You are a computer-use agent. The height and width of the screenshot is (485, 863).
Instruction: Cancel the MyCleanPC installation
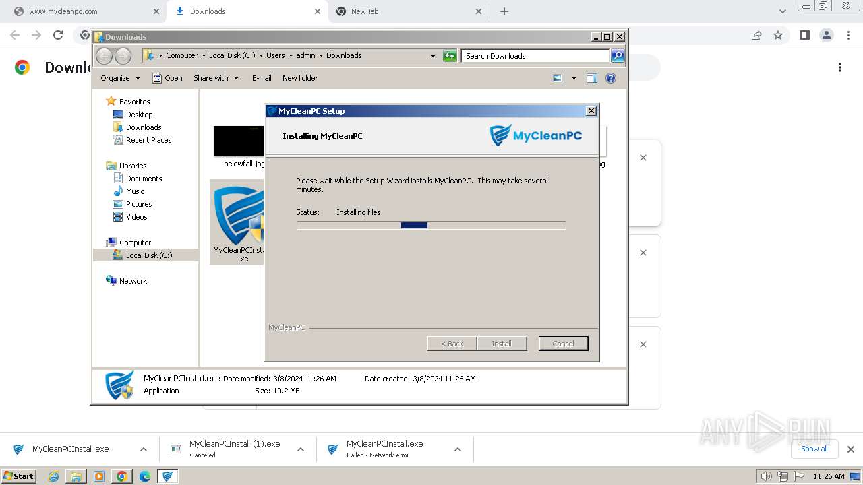[563, 344]
